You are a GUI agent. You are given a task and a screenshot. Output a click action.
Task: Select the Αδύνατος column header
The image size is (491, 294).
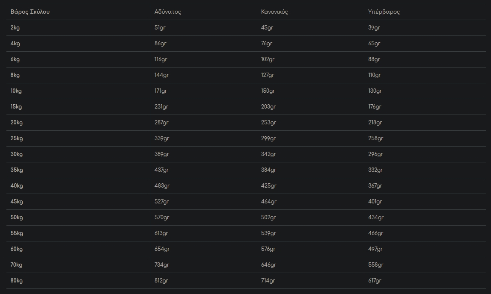168,12
